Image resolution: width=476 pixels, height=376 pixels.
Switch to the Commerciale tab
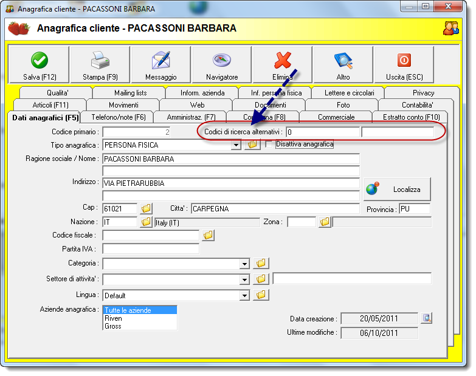(336, 117)
